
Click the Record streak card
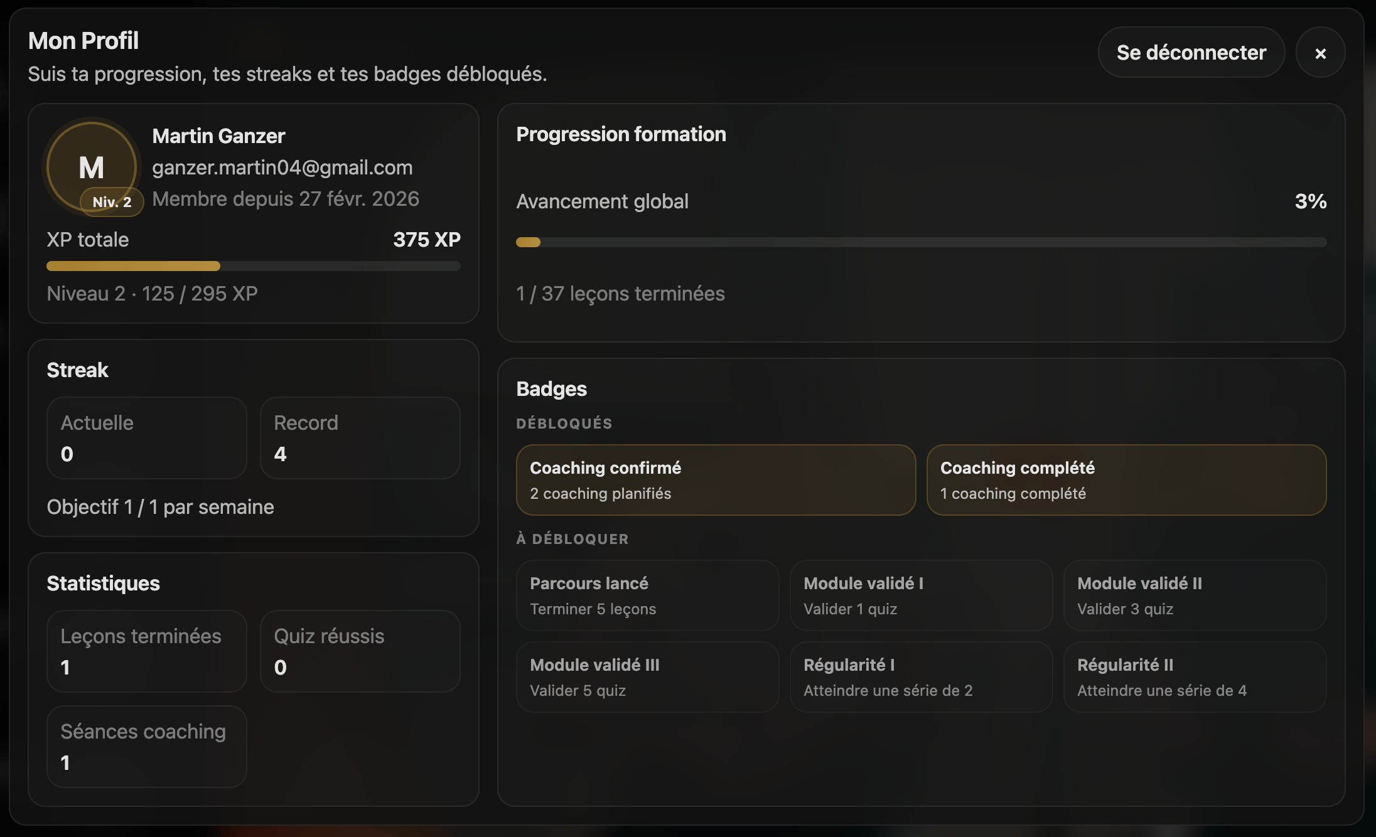tap(360, 438)
